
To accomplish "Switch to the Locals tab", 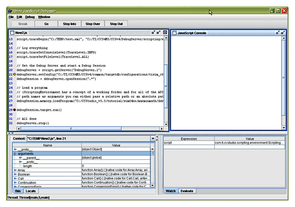I will pyautogui.click(x=31, y=191).
